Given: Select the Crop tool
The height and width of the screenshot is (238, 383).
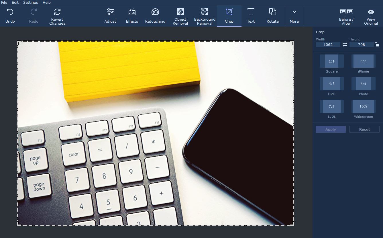Looking at the screenshot, I should point(229,16).
